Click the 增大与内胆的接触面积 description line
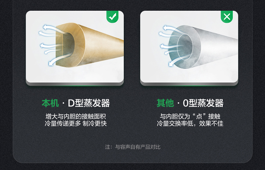 (76, 116)
